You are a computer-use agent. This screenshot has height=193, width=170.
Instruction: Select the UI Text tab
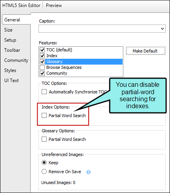point(11,81)
